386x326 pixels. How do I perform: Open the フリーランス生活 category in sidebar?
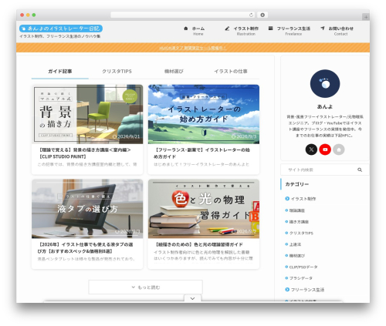[305, 290]
